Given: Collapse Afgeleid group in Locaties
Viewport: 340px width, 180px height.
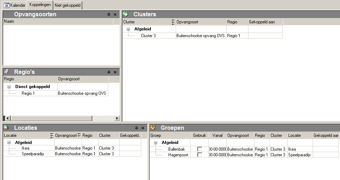Looking at the screenshot, I should click(x=9, y=143).
